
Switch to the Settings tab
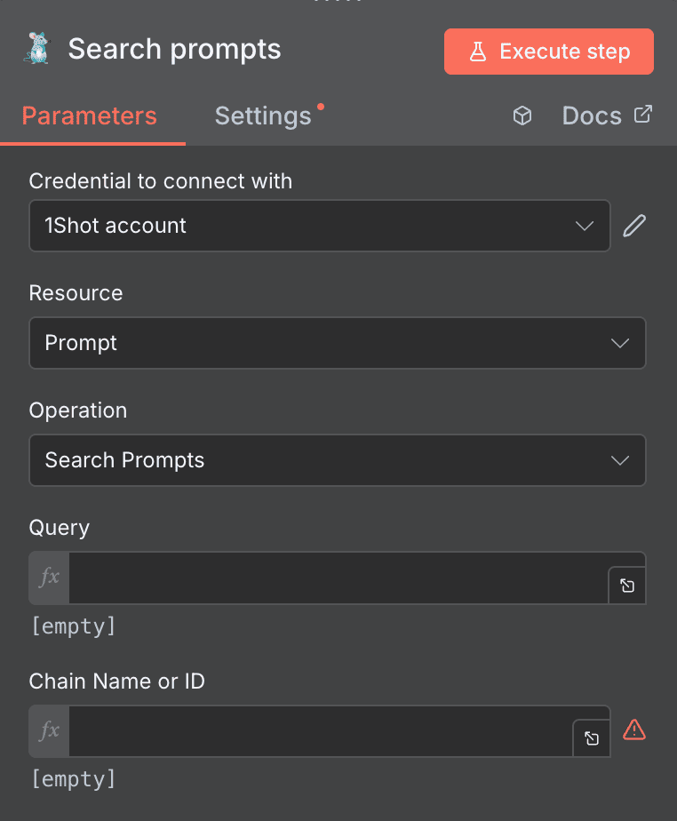coord(263,116)
